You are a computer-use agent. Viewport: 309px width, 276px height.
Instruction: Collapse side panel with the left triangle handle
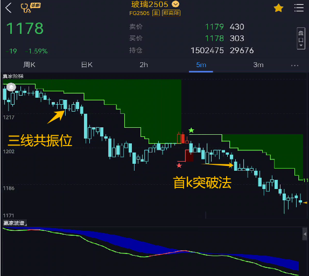pos(305,234)
